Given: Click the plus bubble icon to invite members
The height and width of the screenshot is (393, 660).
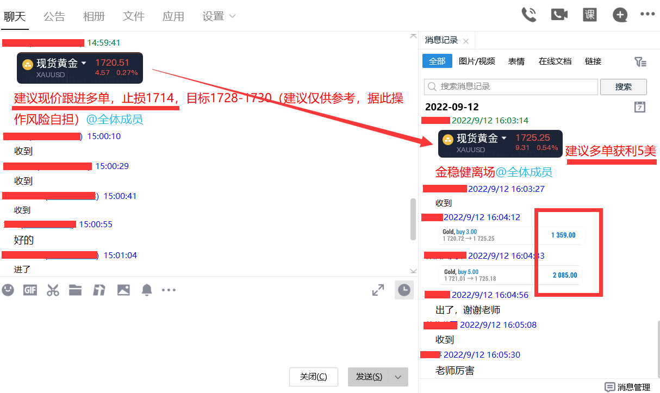Looking at the screenshot, I should [620, 15].
